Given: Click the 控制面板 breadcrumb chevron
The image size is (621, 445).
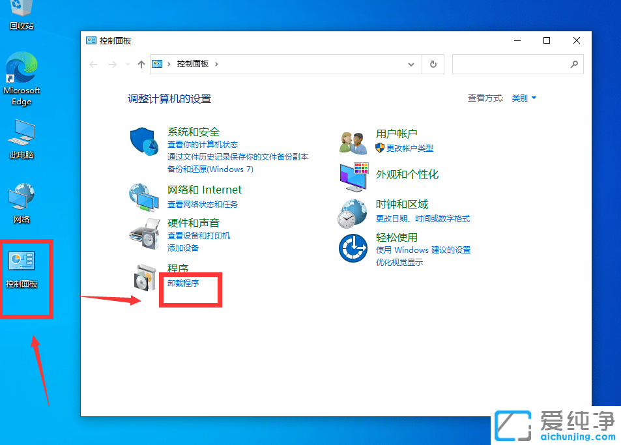Looking at the screenshot, I should [218, 64].
